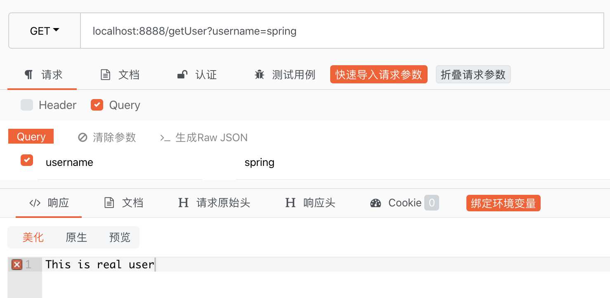This screenshot has height=298, width=610.
Task: Click the red error icon on line 1
Action: [17, 265]
